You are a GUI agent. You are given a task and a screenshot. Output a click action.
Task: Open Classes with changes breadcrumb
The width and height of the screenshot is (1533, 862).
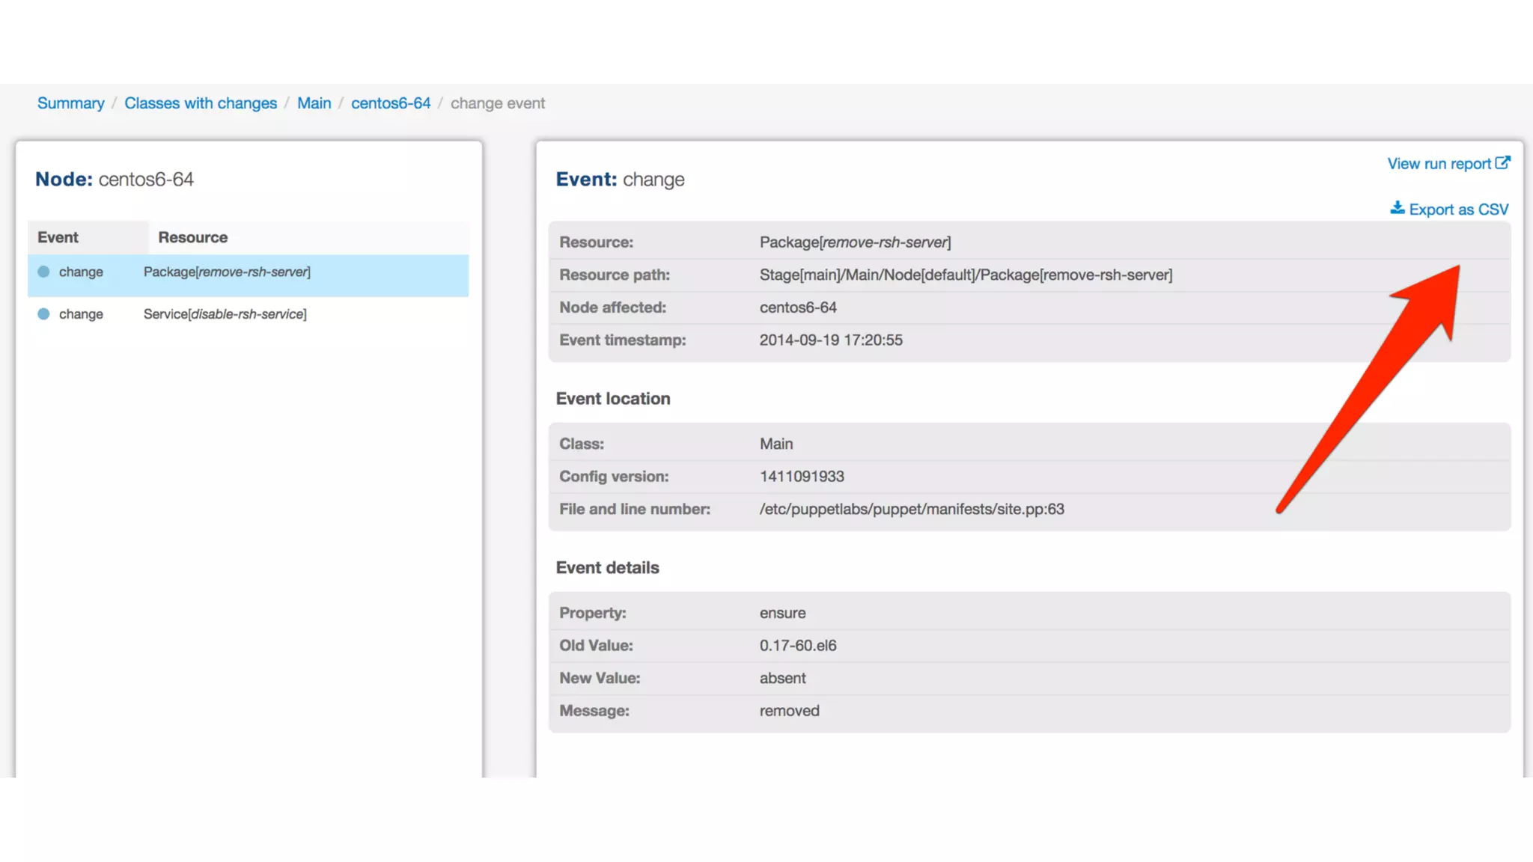[201, 103]
